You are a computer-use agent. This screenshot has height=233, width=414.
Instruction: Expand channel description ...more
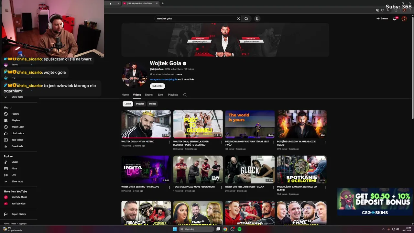point(179,74)
